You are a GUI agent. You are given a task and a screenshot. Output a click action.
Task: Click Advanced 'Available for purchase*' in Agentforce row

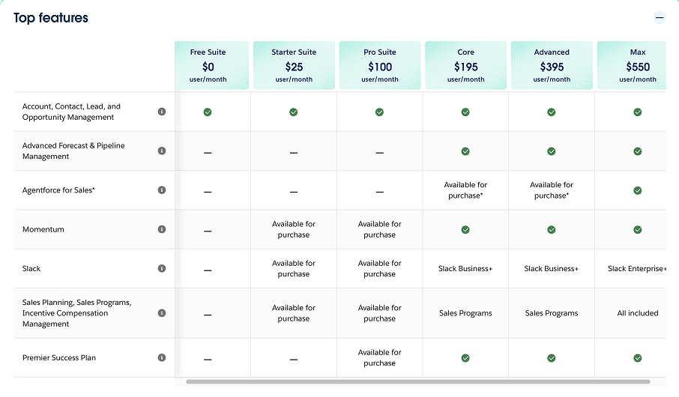click(552, 190)
